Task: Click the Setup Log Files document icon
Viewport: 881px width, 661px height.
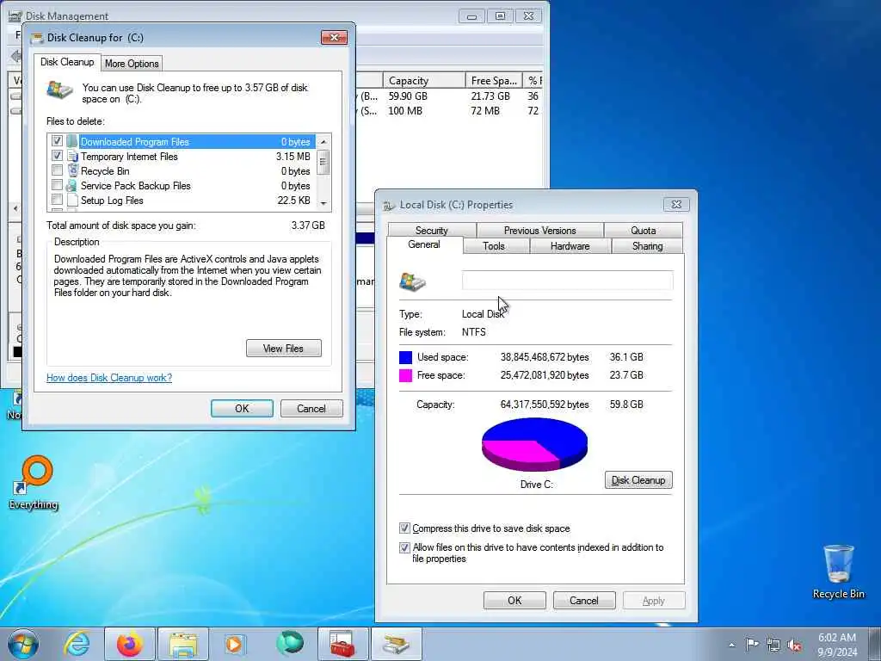Action: click(72, 200)
